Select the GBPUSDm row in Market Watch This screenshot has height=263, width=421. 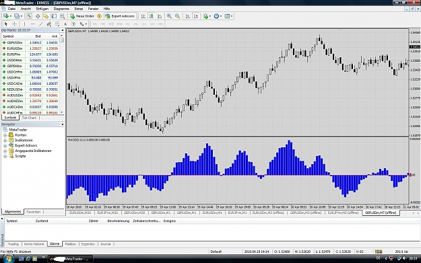[x=30, y=42]
